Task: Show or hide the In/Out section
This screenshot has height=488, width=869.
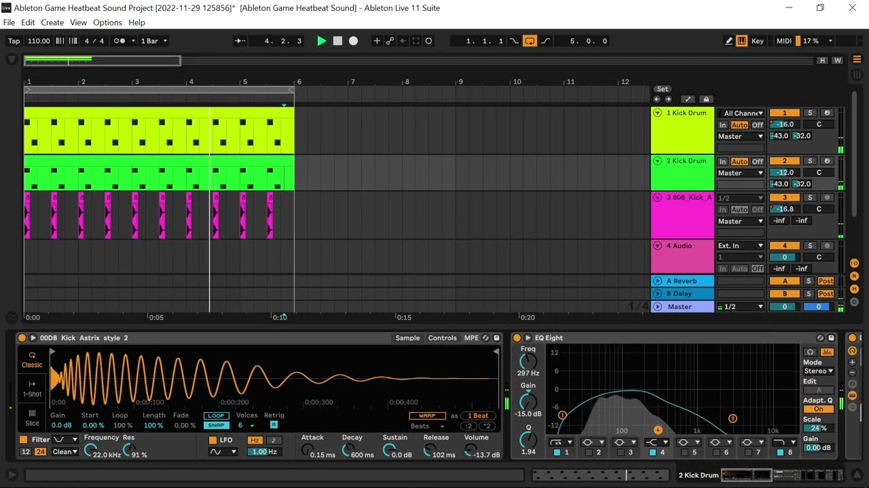Action: click(x=854, y=263)
